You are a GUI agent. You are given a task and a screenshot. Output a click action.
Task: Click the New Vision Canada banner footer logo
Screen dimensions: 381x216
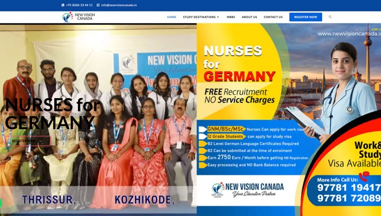(x=247, y=190)
